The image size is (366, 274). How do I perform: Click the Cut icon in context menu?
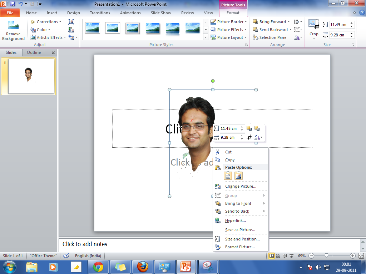click(218, 152)
